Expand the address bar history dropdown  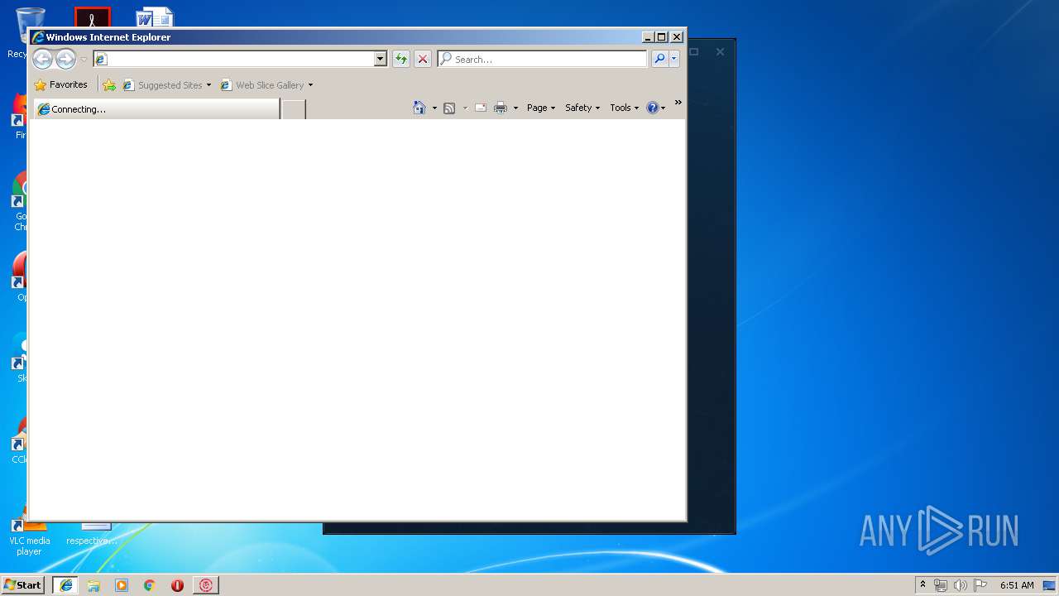point(381,59)
